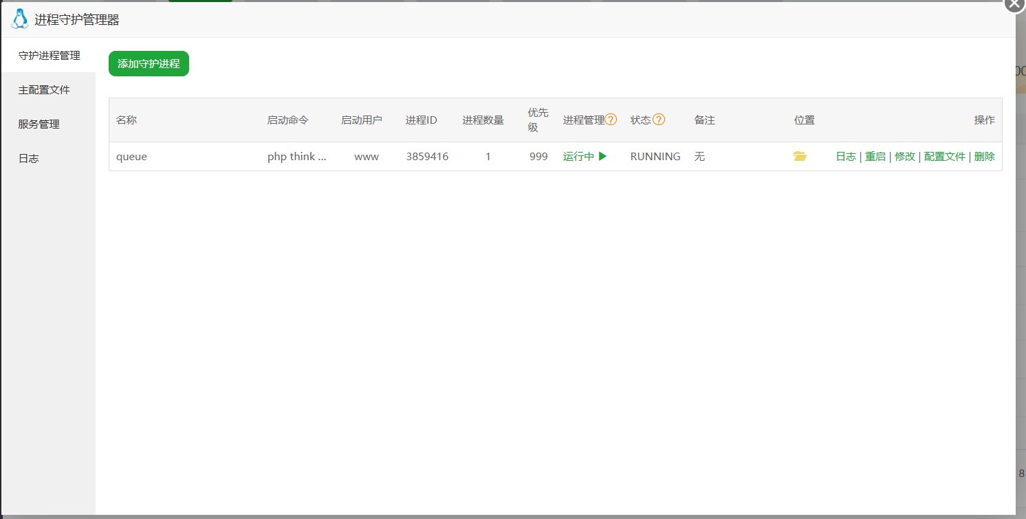Open 配置文件 link for queue

point(945,157)
